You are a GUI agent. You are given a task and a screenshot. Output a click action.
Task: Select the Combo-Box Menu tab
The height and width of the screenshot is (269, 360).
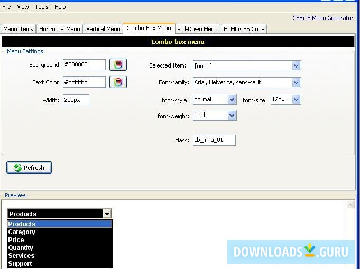tap(149, 28)
